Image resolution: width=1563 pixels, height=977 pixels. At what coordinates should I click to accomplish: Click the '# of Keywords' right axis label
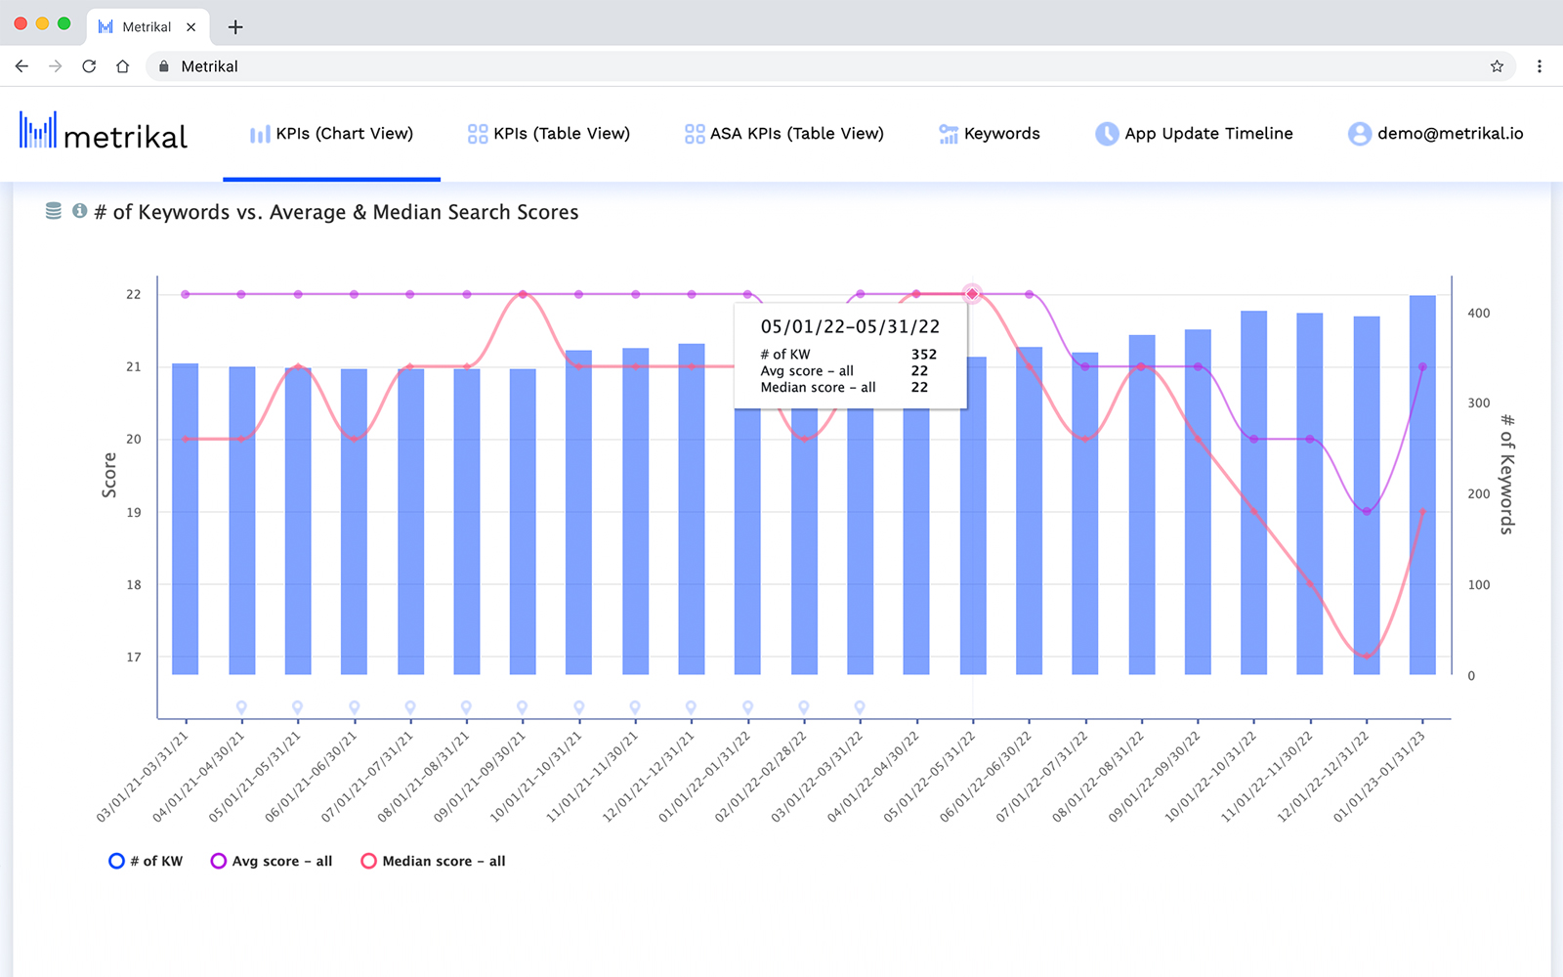[x=1507, y=475]
